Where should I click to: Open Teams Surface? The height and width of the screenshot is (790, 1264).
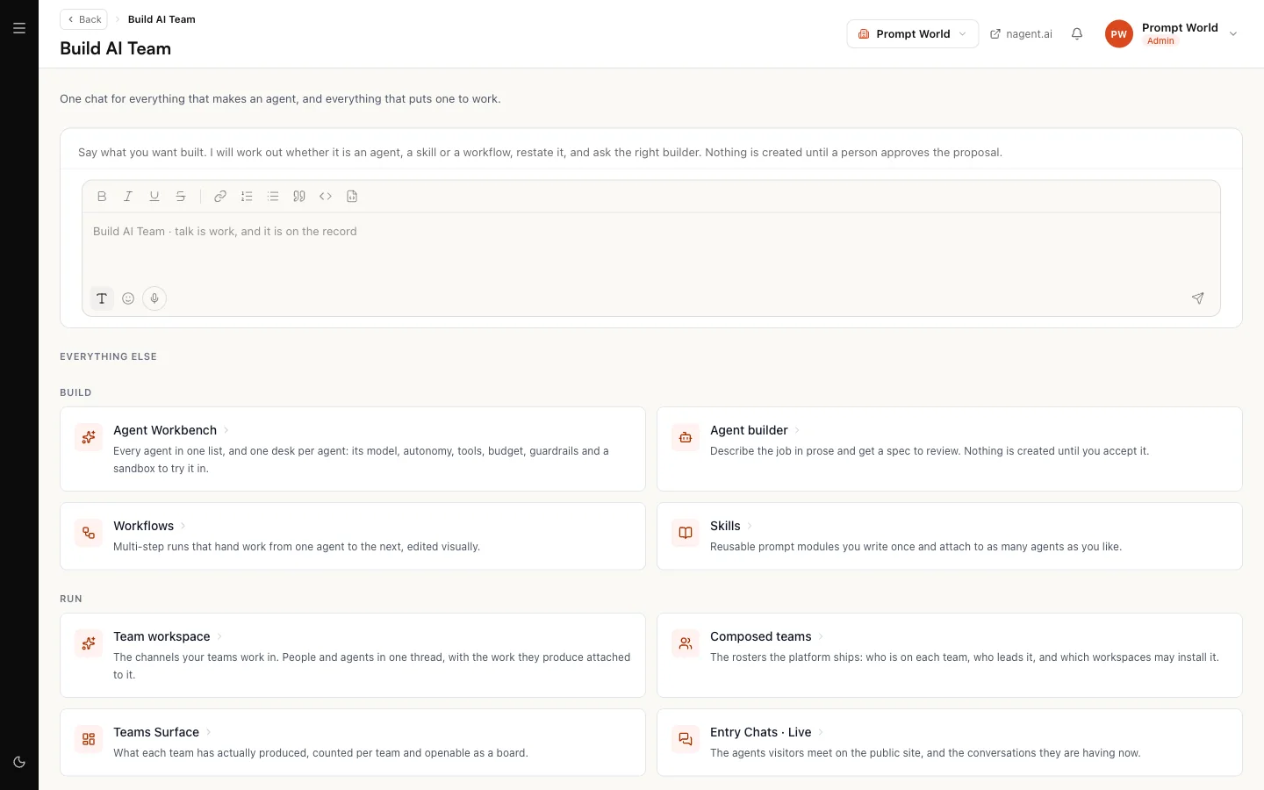[353, 743]
